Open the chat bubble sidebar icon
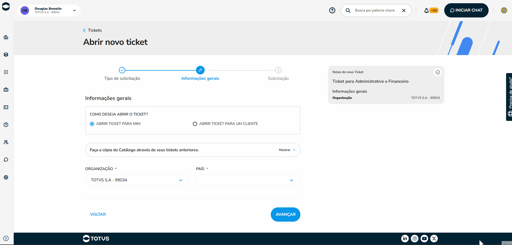This screenshot has width=512, height=245. (6, 160)
